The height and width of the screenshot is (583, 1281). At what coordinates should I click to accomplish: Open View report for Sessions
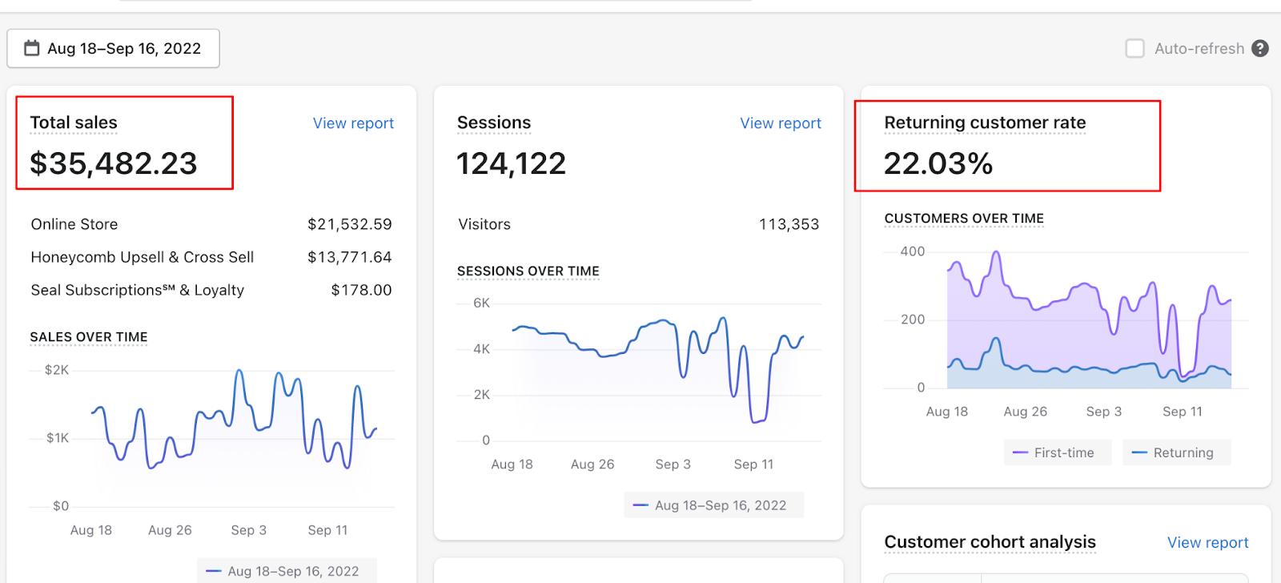click(x=781, y=123)
